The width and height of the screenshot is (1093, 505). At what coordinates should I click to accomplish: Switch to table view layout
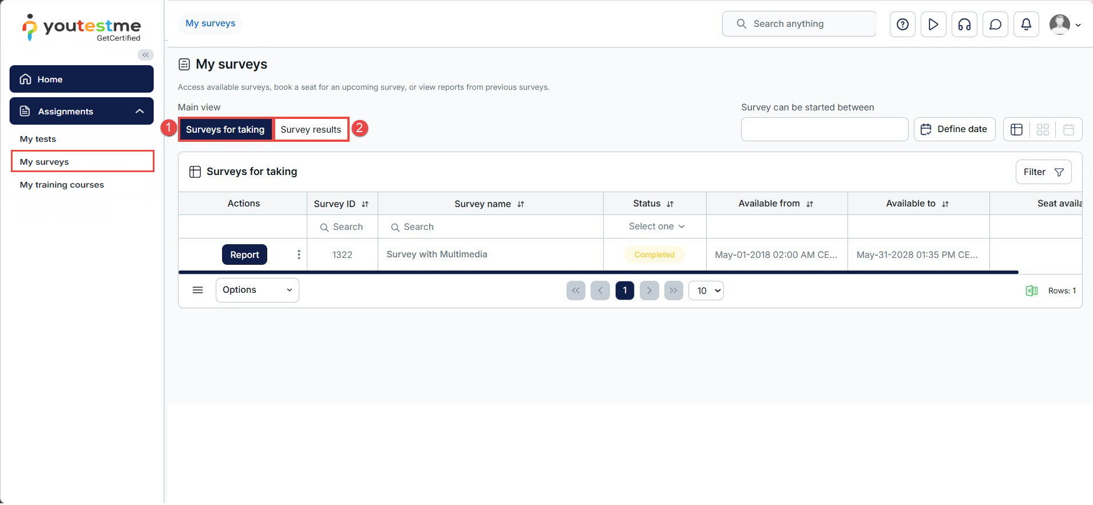[1016, 129]
